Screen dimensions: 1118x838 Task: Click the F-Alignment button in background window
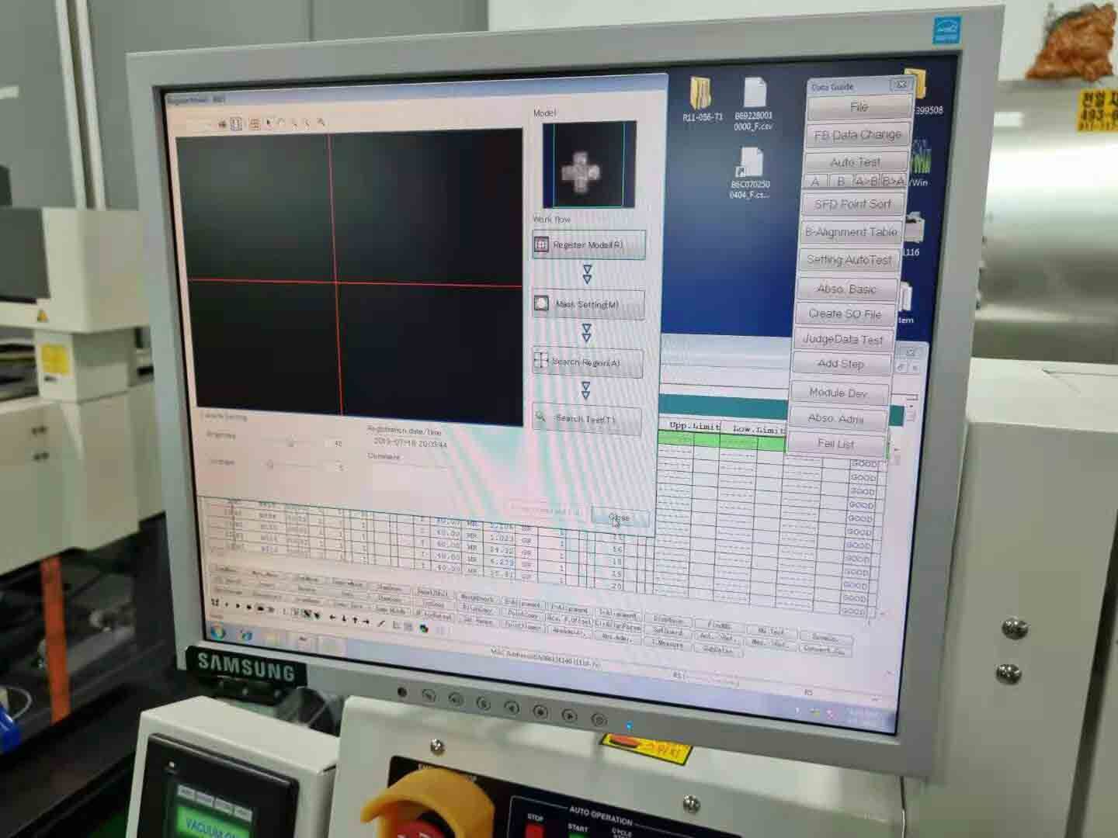click(569, 609)
